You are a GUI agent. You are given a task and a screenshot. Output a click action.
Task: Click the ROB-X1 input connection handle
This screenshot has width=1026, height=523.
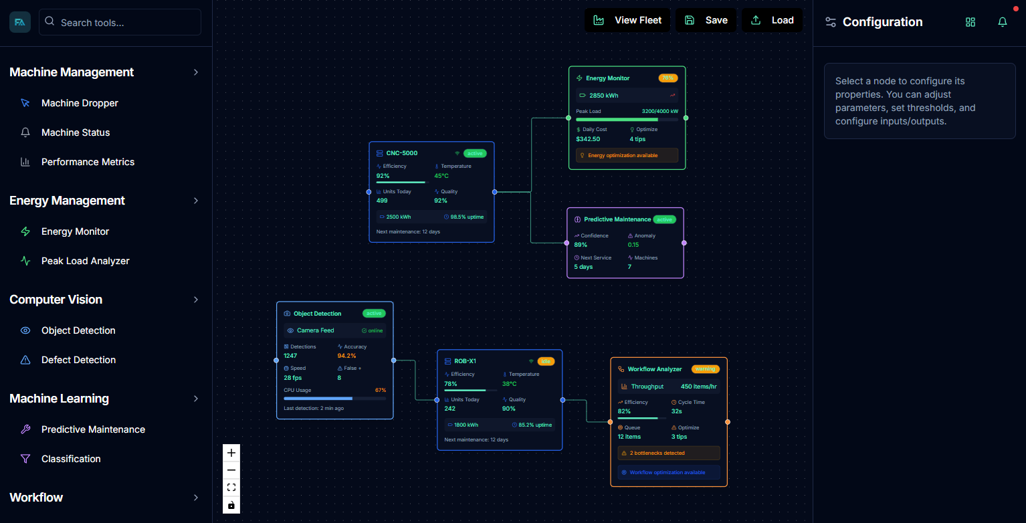(x=437, y=400)
